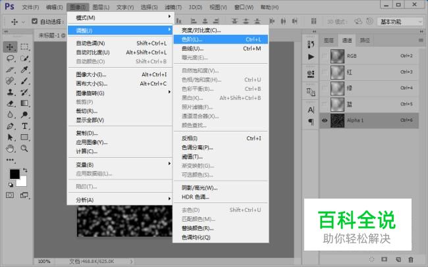
Task: Select the Lasso tool
Action: click(x=11, y=59)
